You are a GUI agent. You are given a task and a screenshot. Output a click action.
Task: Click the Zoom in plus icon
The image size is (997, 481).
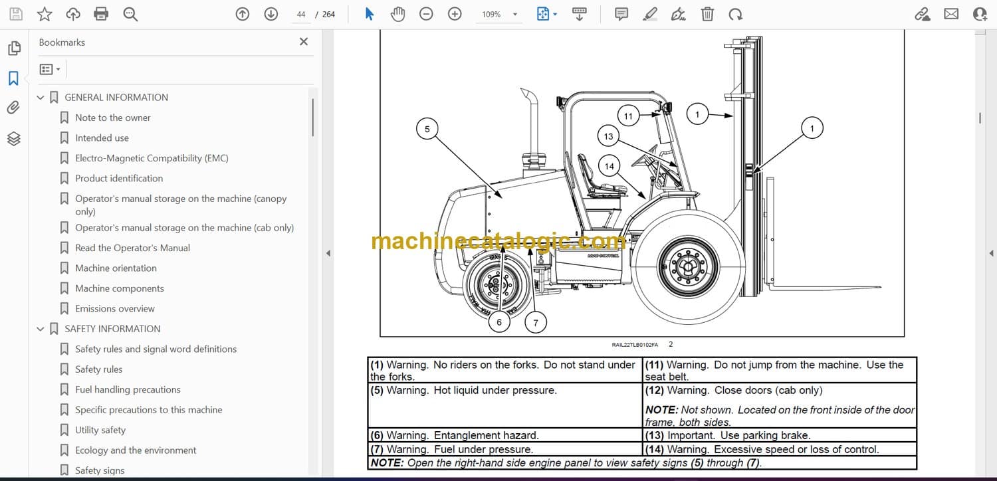[x=455, y=14]
